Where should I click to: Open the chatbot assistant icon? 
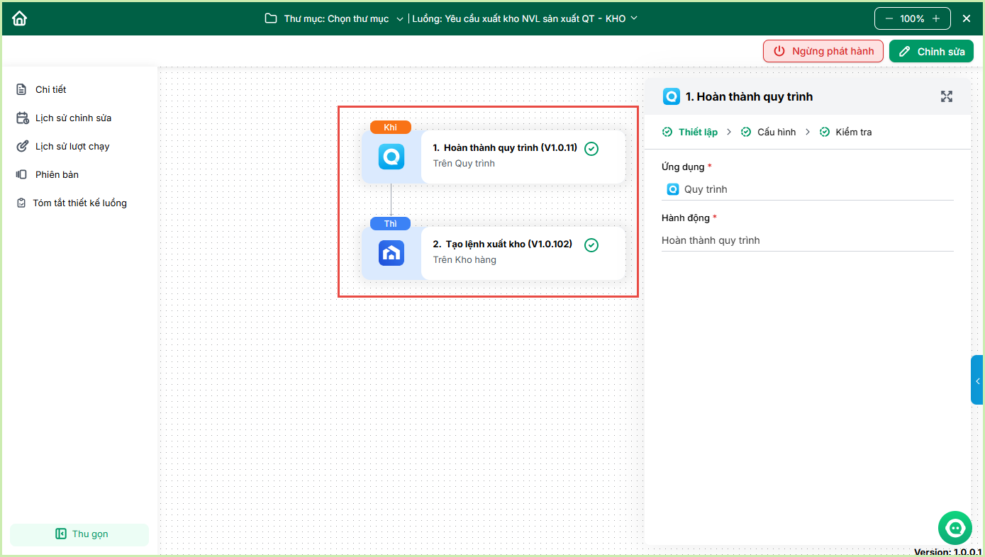point(955,528)
